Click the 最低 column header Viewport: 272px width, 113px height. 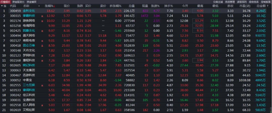(215, 6)
